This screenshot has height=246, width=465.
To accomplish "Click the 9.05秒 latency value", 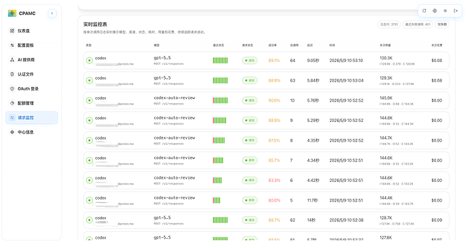I will point(313,61).
